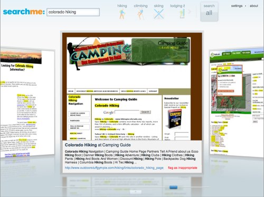Image resolution: width=264 pixels, height=197 pixels.
Task: Click the small expander below results slider
Action: [136, 192]
